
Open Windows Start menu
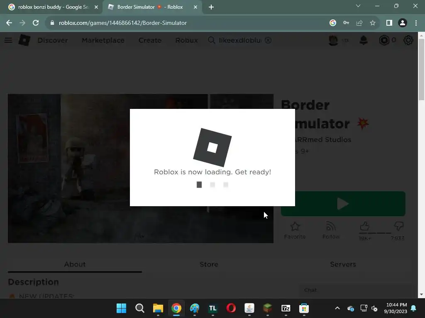click(121, 308)
